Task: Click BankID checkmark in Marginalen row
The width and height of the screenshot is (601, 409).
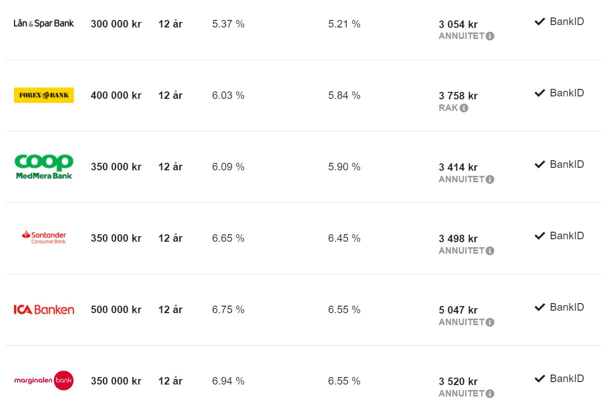Action: point(539,379)
